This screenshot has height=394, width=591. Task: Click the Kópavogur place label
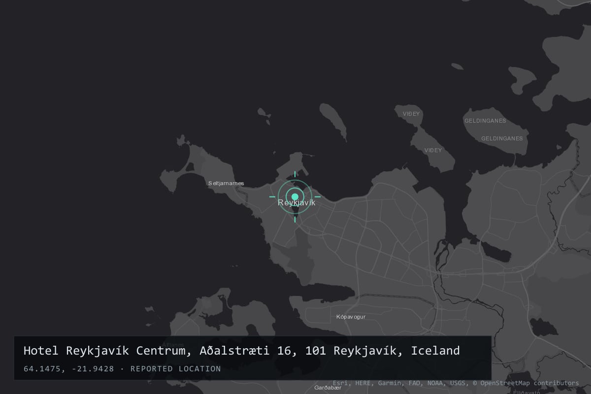coord(351,317)
